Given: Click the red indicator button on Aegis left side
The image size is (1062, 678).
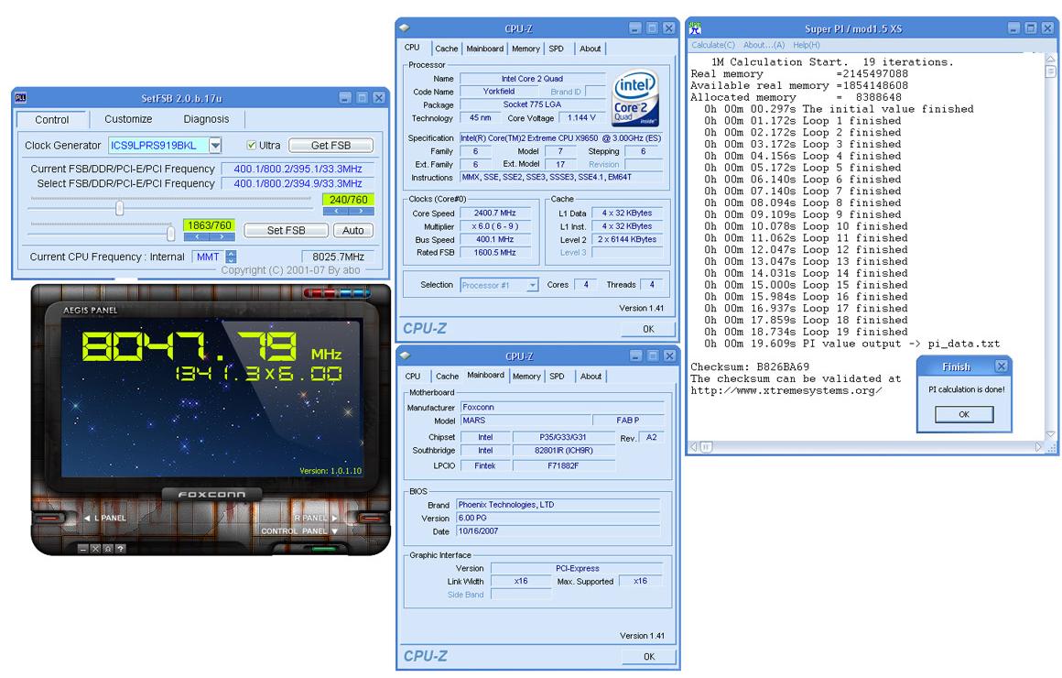Looking at the screenshot, I should pos(48,518).
